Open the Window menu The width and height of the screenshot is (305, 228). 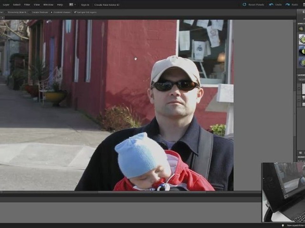coord(48,5)
